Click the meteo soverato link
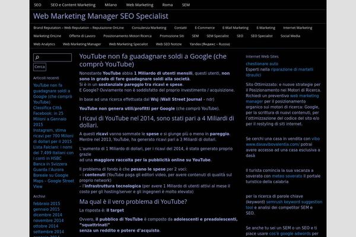Viewport: 356px width, 237px height. tap(287, 176)
